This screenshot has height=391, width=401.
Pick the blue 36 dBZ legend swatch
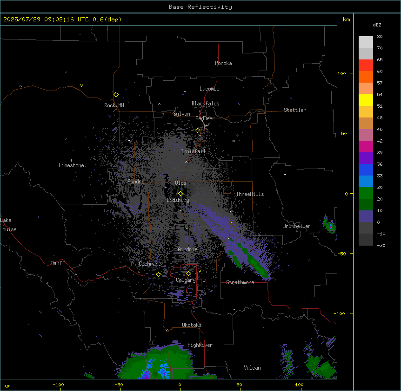[366, 169]
